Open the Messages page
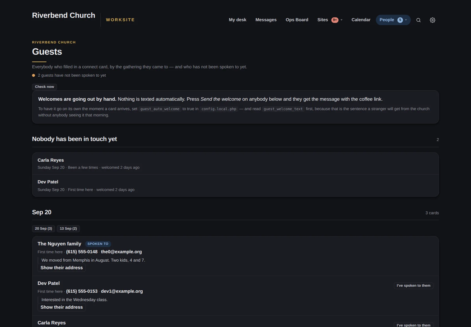This screenshot has width=471, height=327. [266, 20]
